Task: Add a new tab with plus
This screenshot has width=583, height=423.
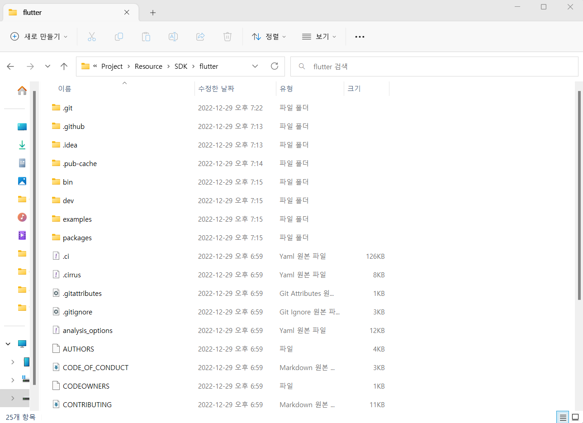Action: 153,13
